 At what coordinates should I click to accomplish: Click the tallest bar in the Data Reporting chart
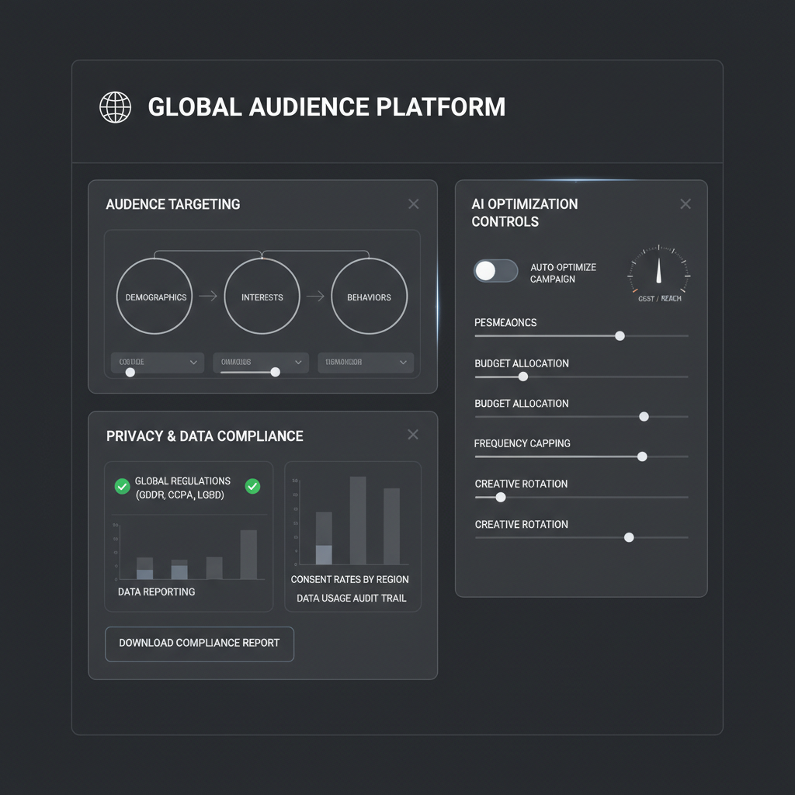[x=248, y=554]
